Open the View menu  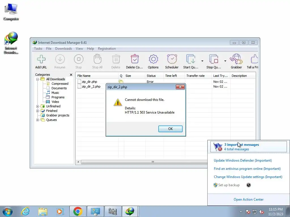[x=79, y=49]
